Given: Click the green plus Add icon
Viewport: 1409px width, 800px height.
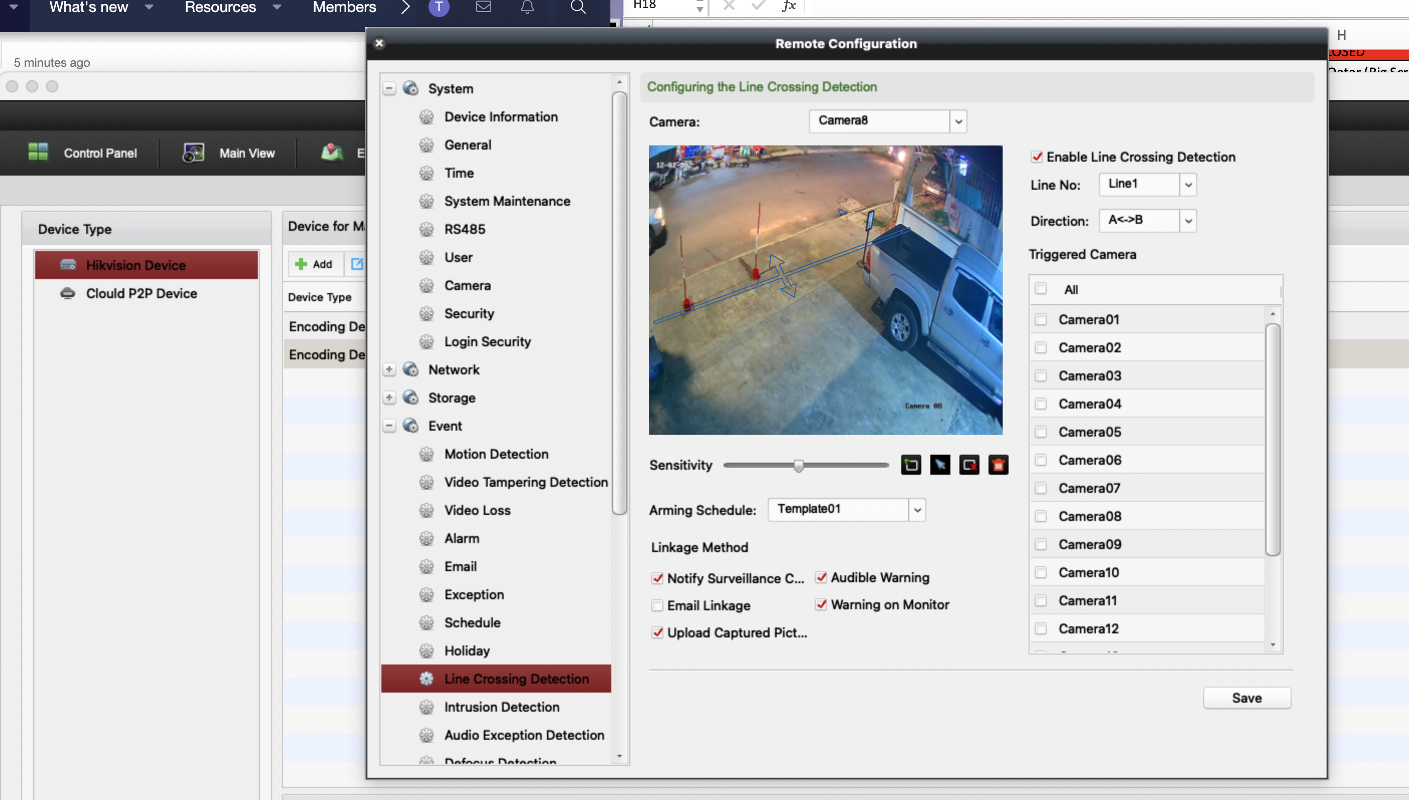Looking at the screenshot, I should coord(301,264).
